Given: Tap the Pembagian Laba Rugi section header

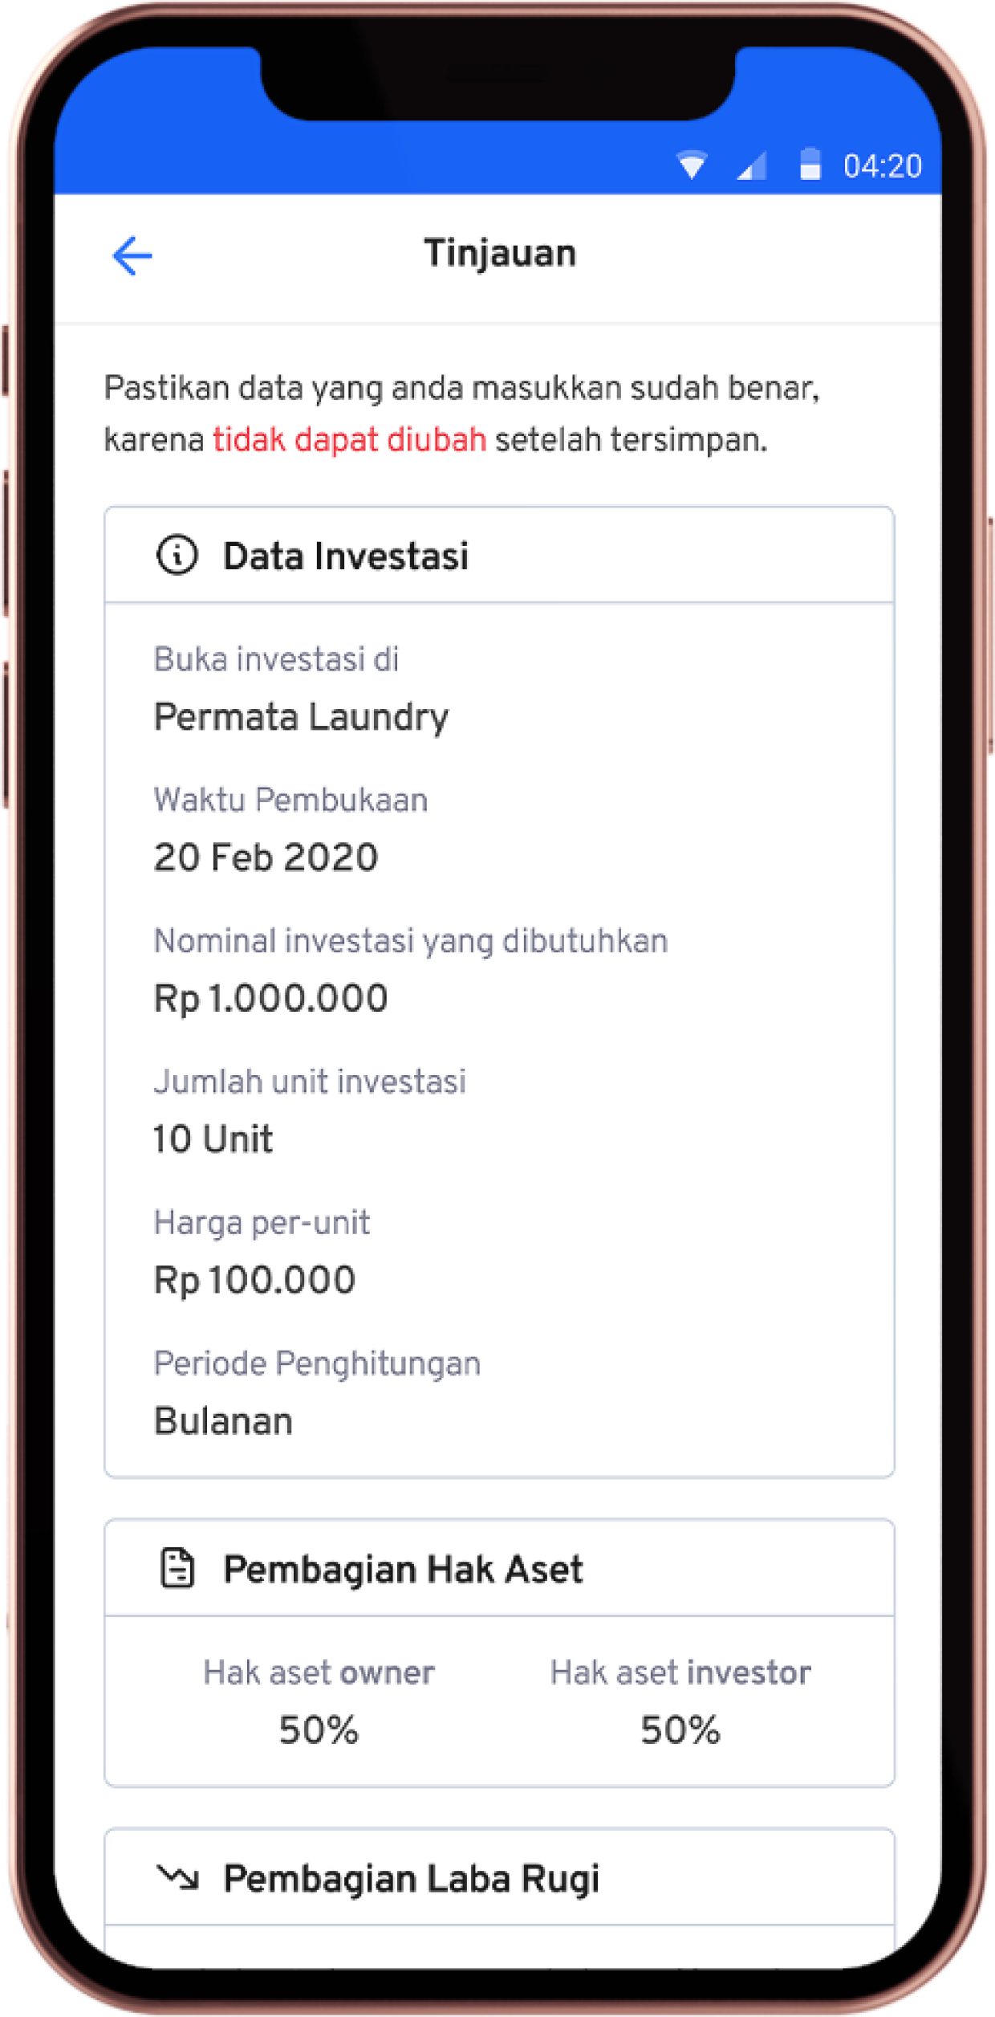Looking at the screenshot, I should point(499,1877).
